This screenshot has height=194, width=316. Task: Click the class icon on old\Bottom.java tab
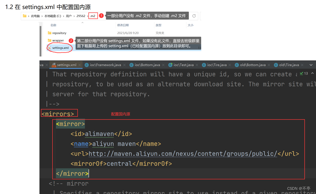click(x=237, y=65)
